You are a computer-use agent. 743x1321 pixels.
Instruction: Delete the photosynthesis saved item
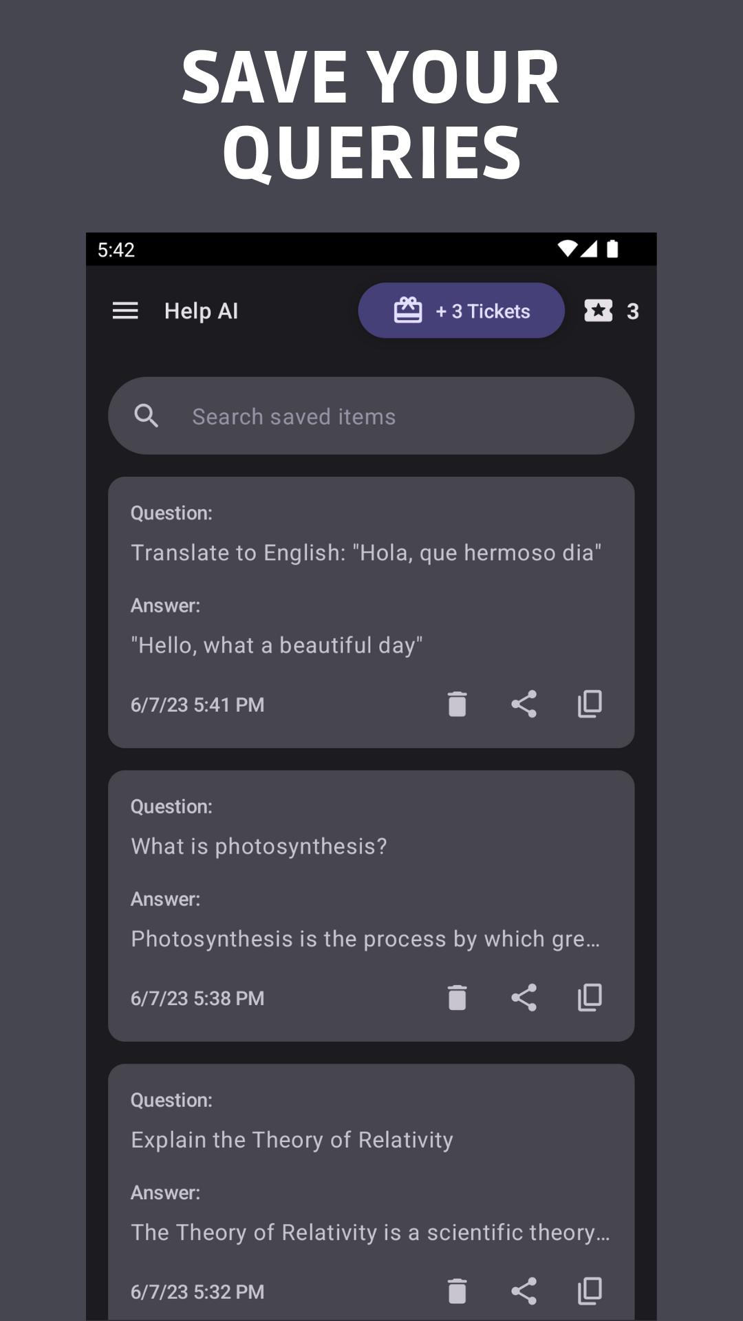coord(457,998)
